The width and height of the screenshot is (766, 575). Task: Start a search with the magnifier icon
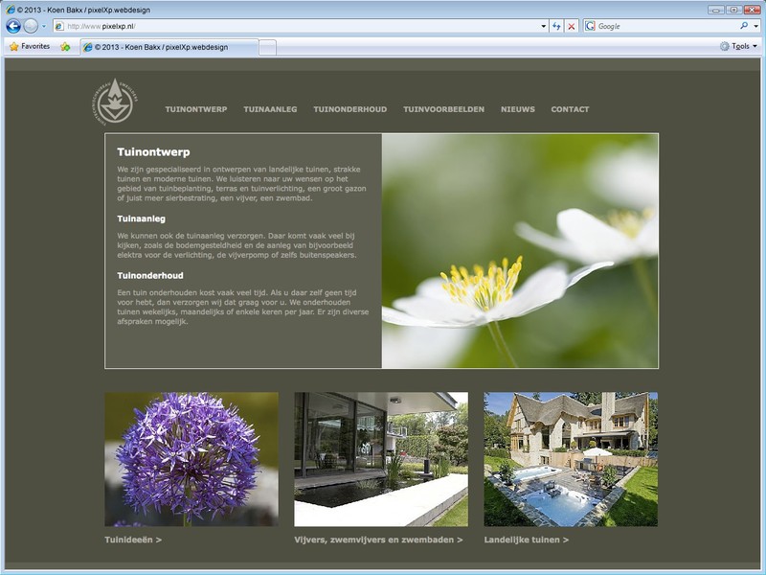[x=742, y=28]
